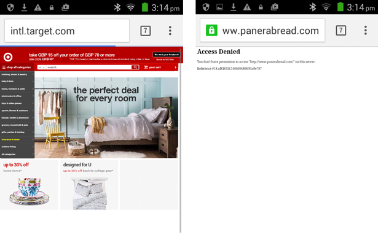Open Chrome menu on the Panera Bread screen
378x248 pixels.
(x=366, y=31)
